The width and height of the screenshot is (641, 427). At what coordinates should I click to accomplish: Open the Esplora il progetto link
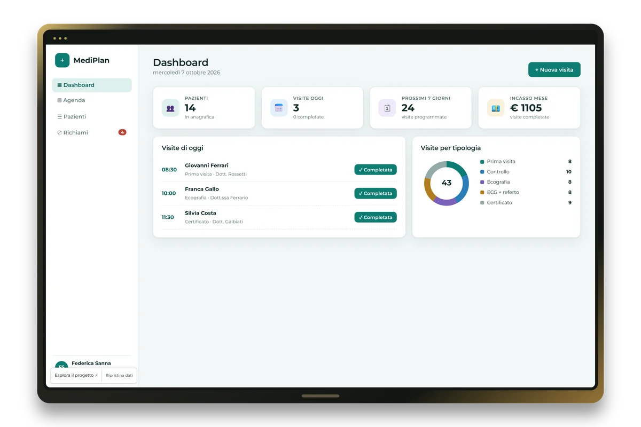pyautogui.click(x=76, y=375)
